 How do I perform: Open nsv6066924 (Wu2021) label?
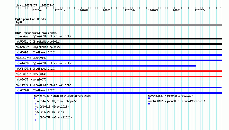pyautogui.click(x=49, y=112)
